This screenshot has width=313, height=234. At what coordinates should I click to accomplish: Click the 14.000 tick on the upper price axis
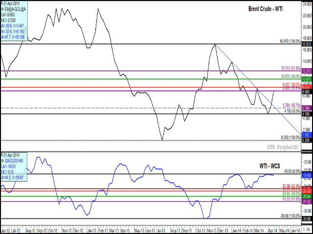[307, 61]
